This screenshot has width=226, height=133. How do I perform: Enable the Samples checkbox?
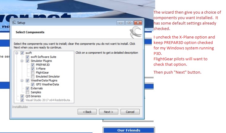pyautogui.click(x=27, y=92)
